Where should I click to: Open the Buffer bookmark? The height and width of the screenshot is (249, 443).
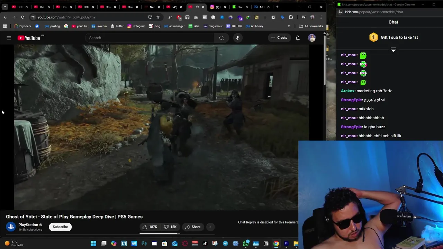tap(117, 26)
